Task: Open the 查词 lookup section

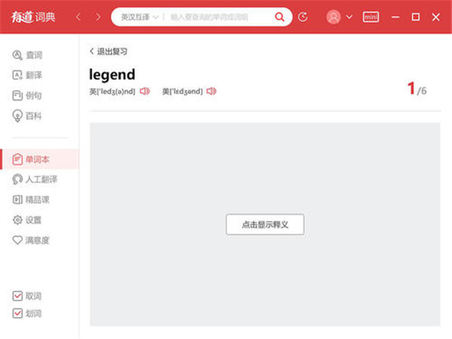Action: (x=27, y=55)
